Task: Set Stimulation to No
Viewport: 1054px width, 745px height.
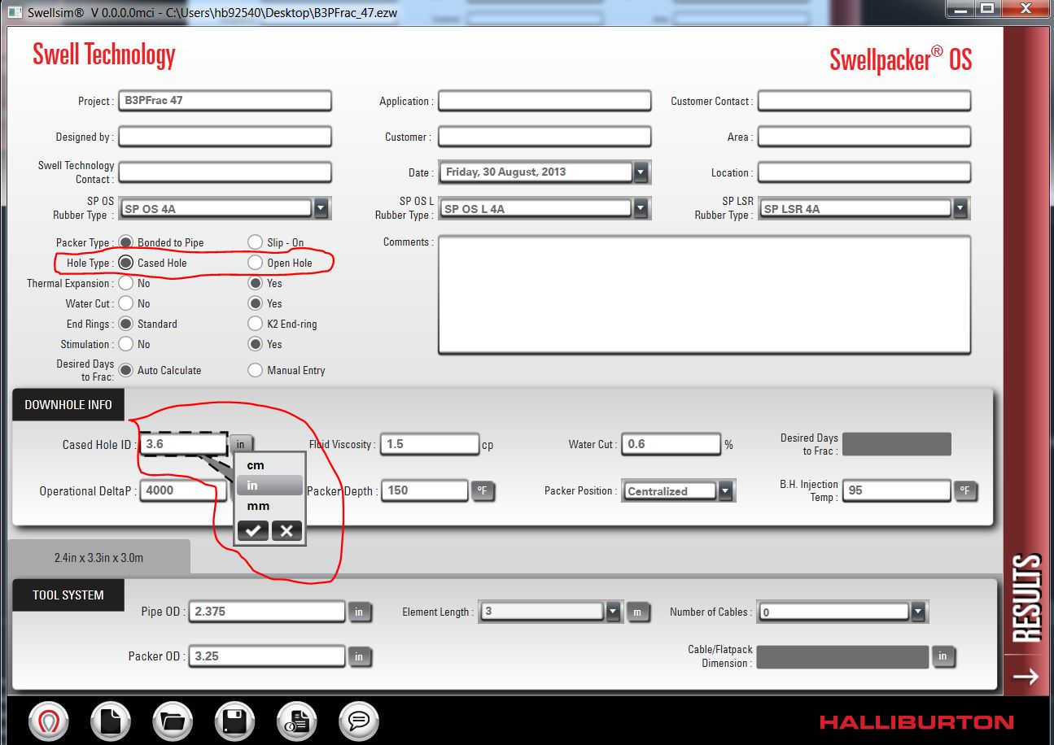Action: click(125, 344)
